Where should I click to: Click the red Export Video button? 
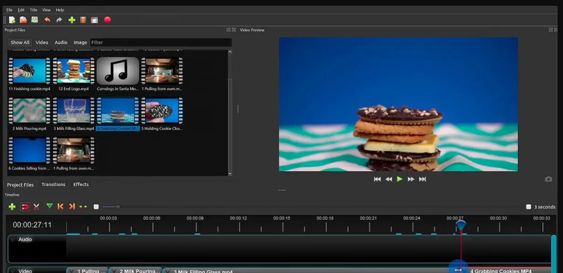coord(107,20)
